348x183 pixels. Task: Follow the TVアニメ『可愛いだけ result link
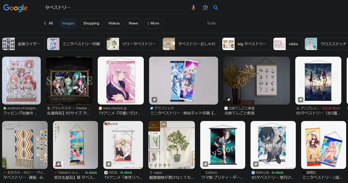coord(119,113)
